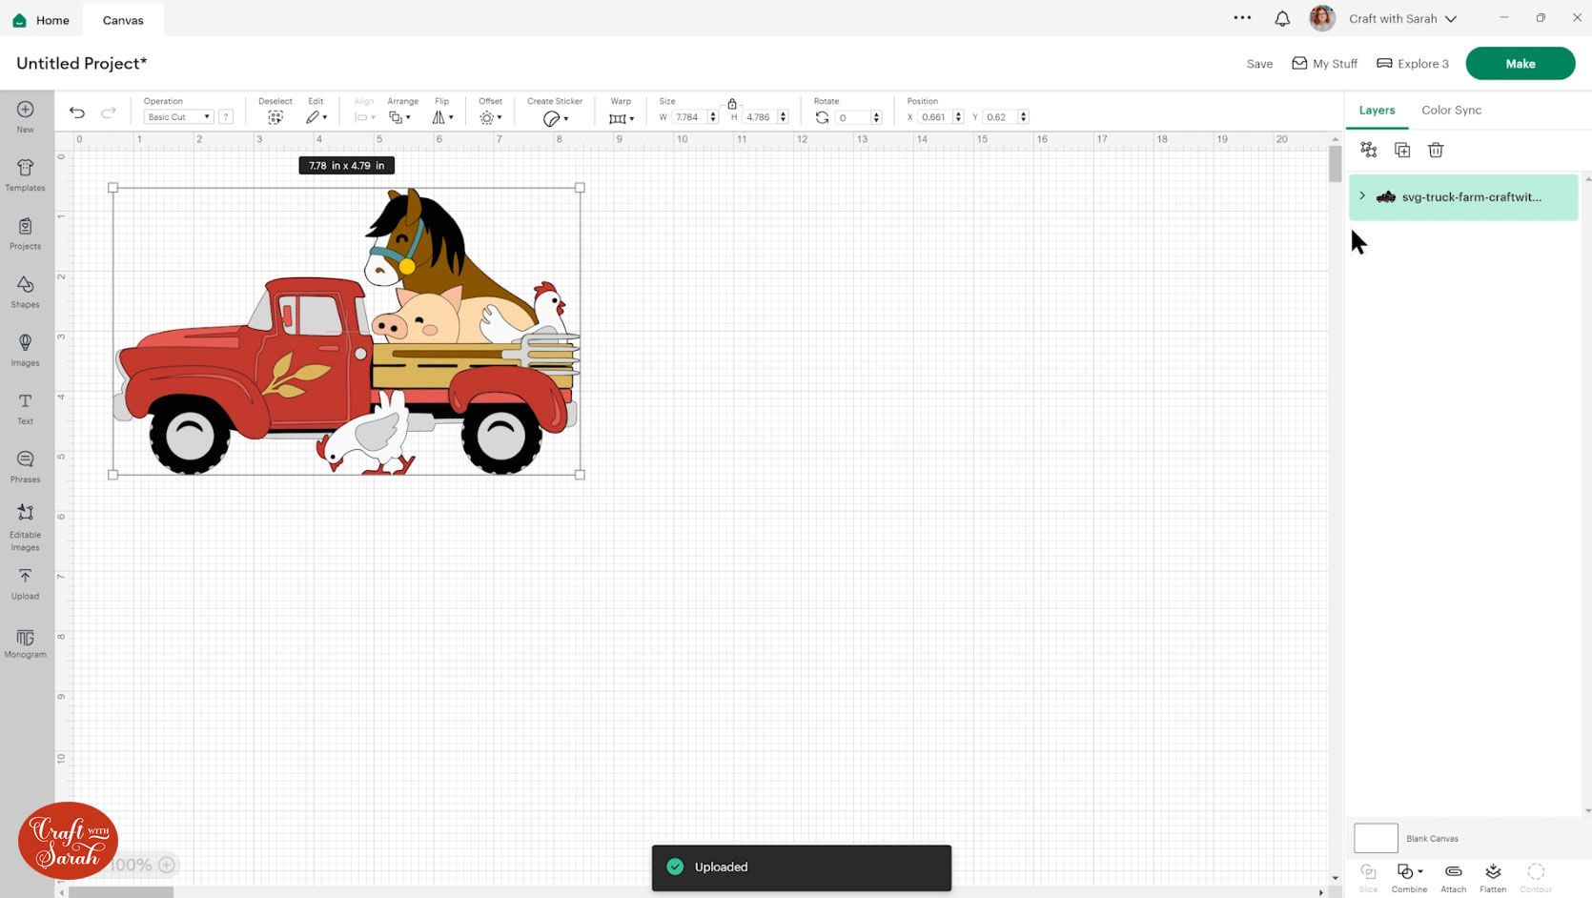Click the Blank Canvas color swatch
The width and height of the screenshot is (1592, 898).
point(1376,838)
